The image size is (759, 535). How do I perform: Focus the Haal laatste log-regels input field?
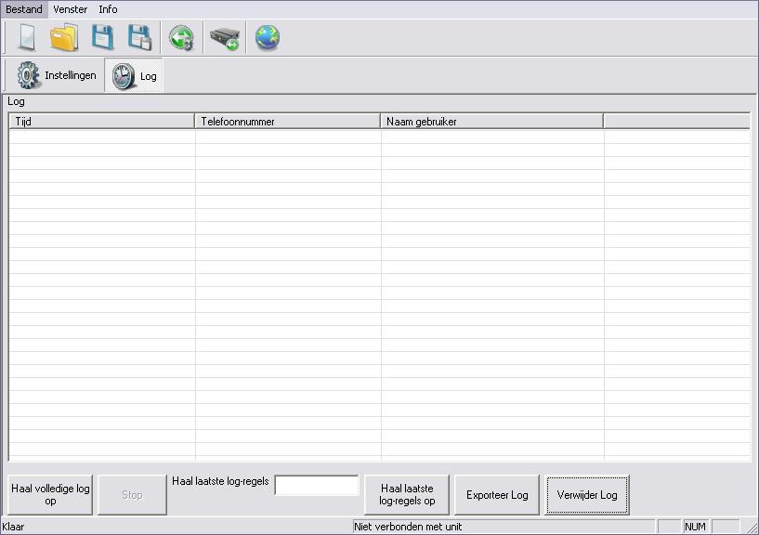pos(317,486)
